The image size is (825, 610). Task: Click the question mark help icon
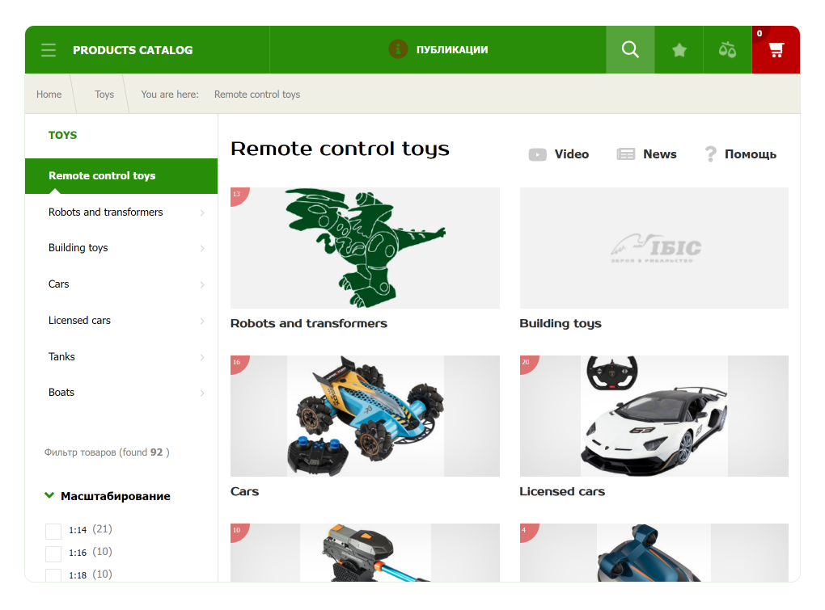pos(710,154)
